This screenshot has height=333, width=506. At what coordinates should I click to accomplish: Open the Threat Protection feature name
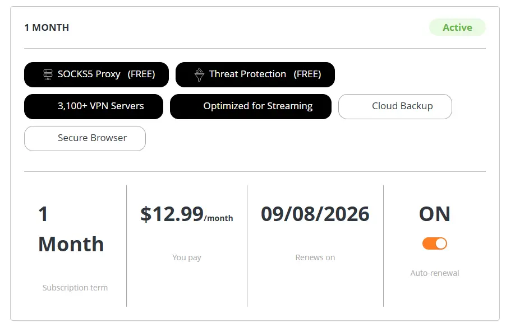[247, 74]
